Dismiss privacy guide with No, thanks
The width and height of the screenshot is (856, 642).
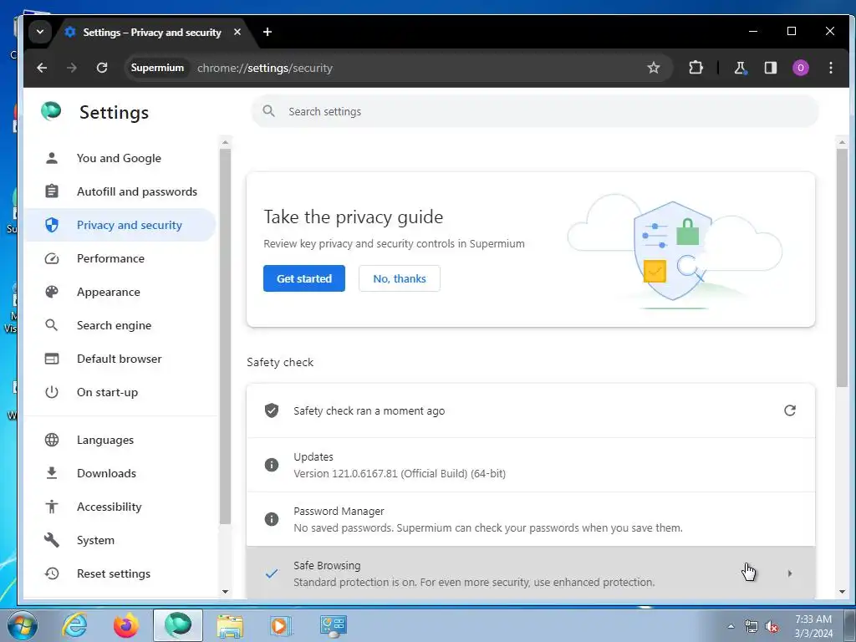tap(400, 278)
